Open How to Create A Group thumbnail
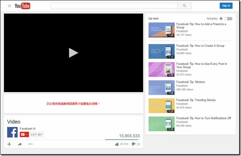This screenshot has height=156, width=241. coord(161,51)
